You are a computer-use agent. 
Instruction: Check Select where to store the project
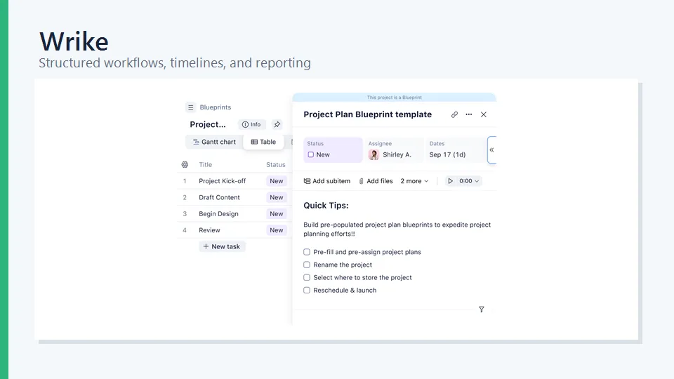coord(307,278)
